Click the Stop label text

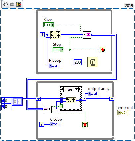pyautogui.click(x=57, y=44)
